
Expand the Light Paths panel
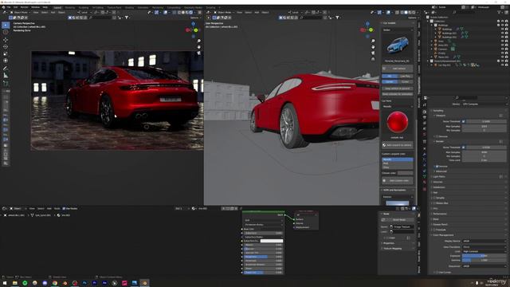point(439,177)
